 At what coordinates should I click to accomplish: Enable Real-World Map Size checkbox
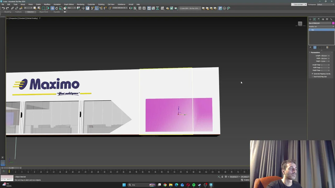point(312,77)
